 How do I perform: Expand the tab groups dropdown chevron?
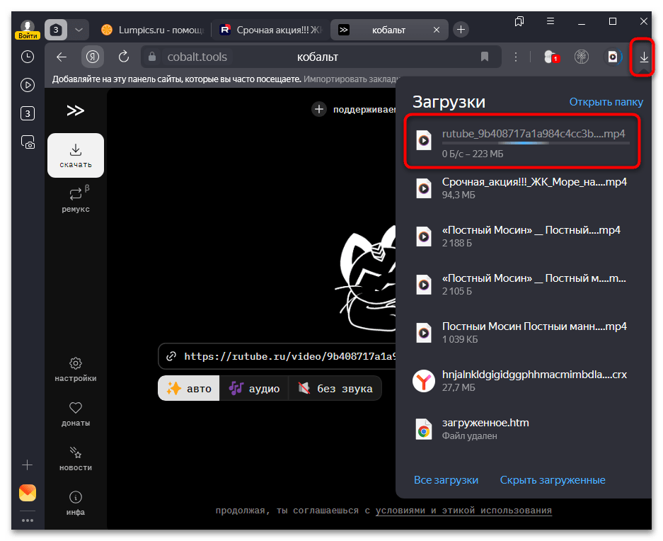(x=79, y=30)
